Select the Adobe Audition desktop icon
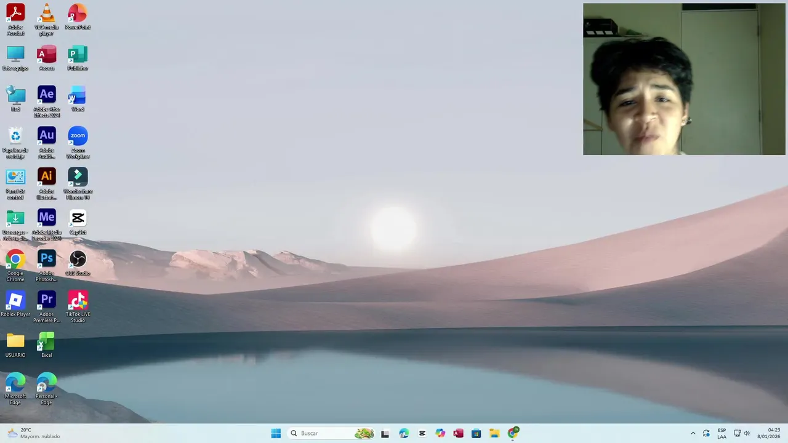 click(x=47, y=142)
